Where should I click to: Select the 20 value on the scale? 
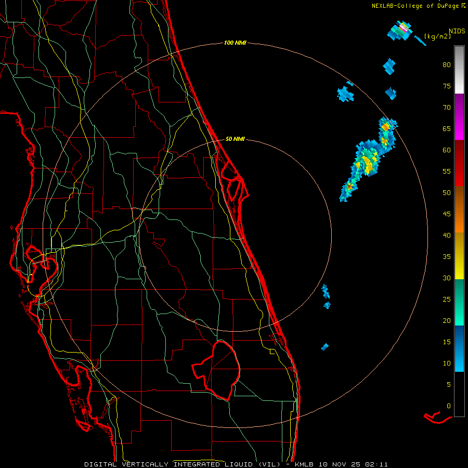pos(447,321)
